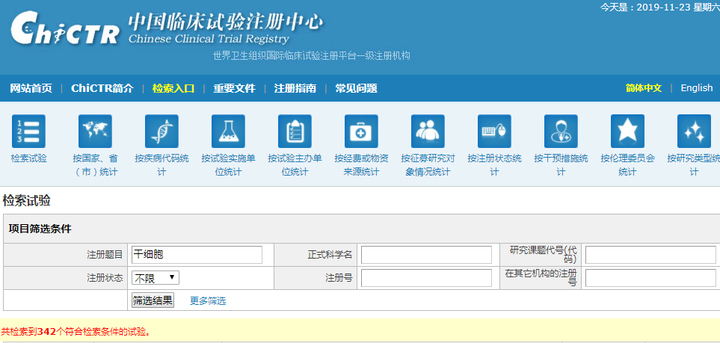Open the world map statistics icon
Screen dimensions: 720x343
[x=95, y=132]
